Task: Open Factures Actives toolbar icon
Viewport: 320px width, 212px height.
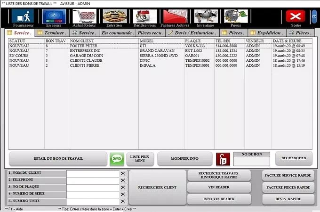Action: point(175,17)
